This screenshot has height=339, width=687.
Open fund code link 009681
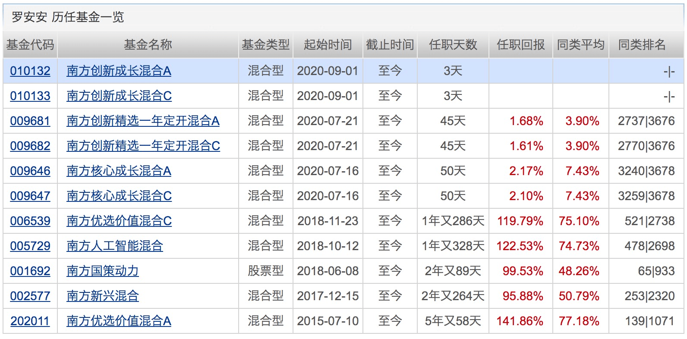[30, 121]
